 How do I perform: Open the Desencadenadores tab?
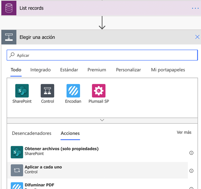pyautogui.click(x=32, y=133)
